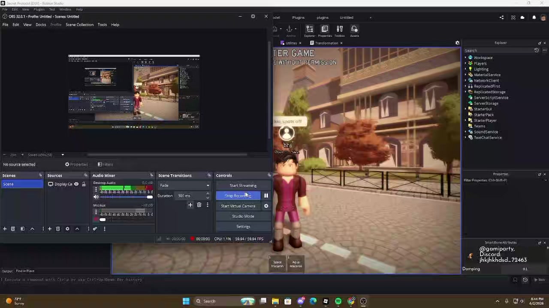549x308 pixels.
Task: Open the OBS Edit menu
Action: [16, 25]
